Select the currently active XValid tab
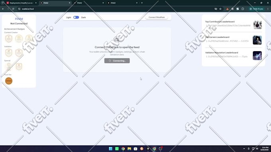This screenshot has width=271, height=152. 55,3
